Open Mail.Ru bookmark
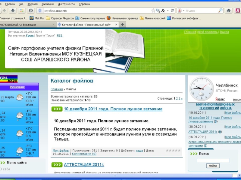Image resolution: width=241 pixels, height=180 pixels. click(x=36, y=18)
